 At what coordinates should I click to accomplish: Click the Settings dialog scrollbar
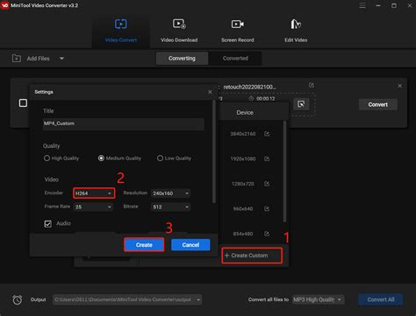click(x=214, y=151)
